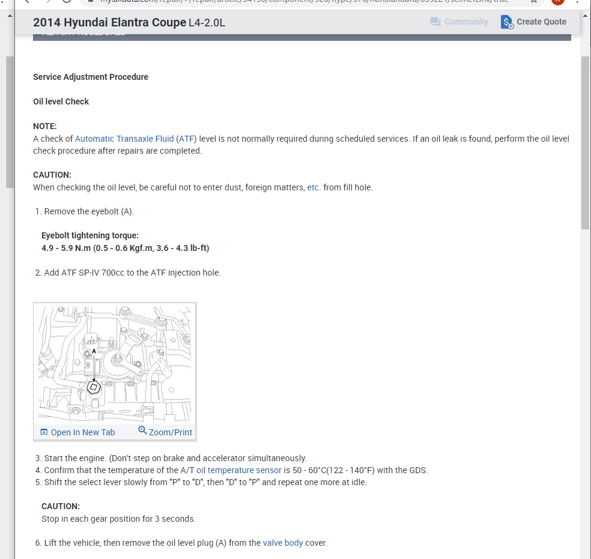Click the inner page scrollbar thumb on the left
This screenshot has width=591, height=559.
10,122
